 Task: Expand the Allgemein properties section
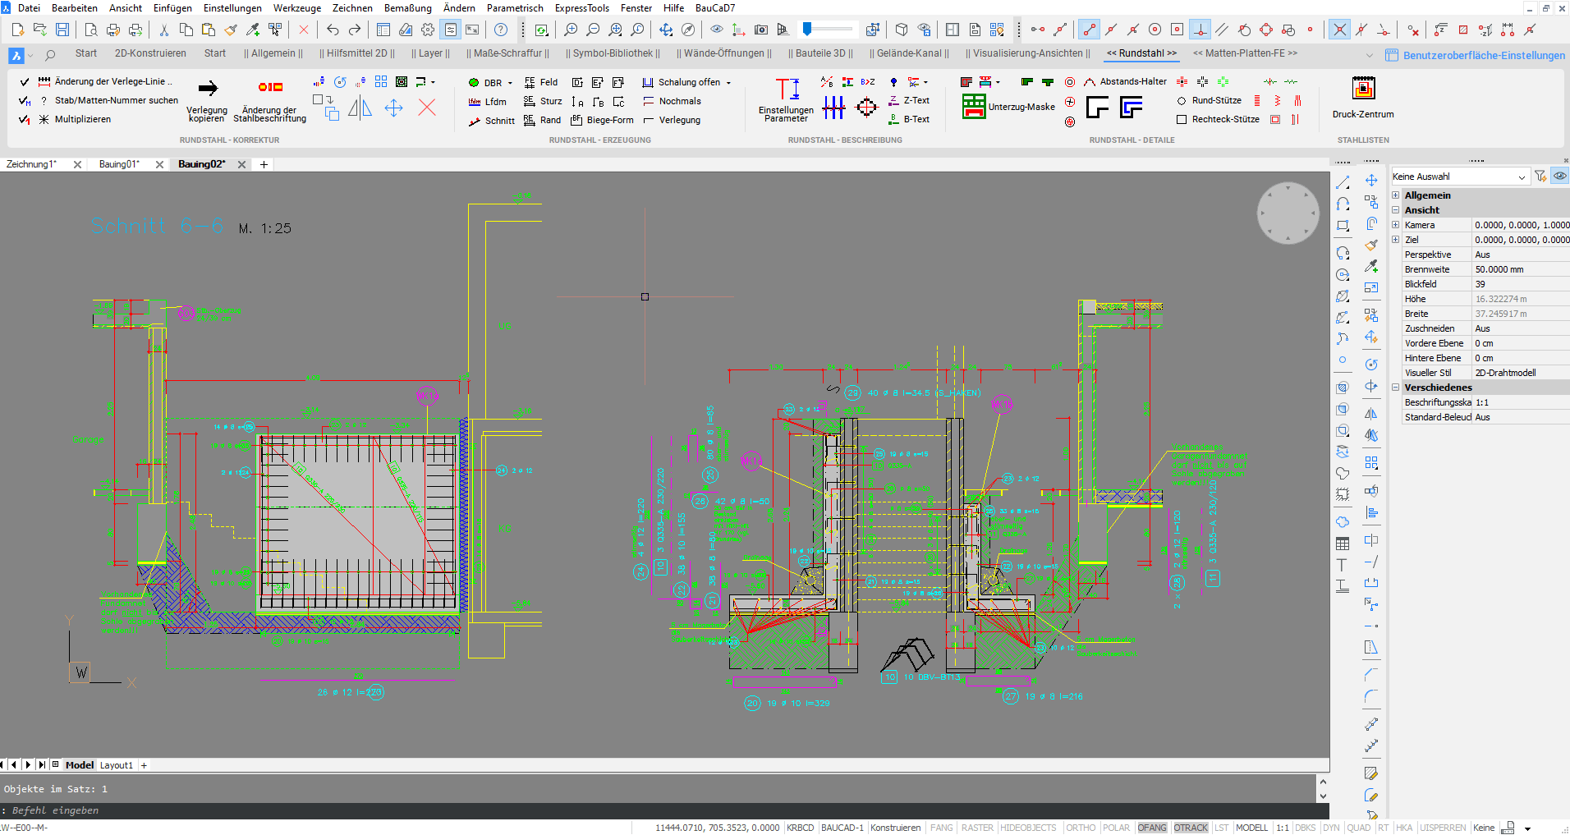[x=1396, y=195]
